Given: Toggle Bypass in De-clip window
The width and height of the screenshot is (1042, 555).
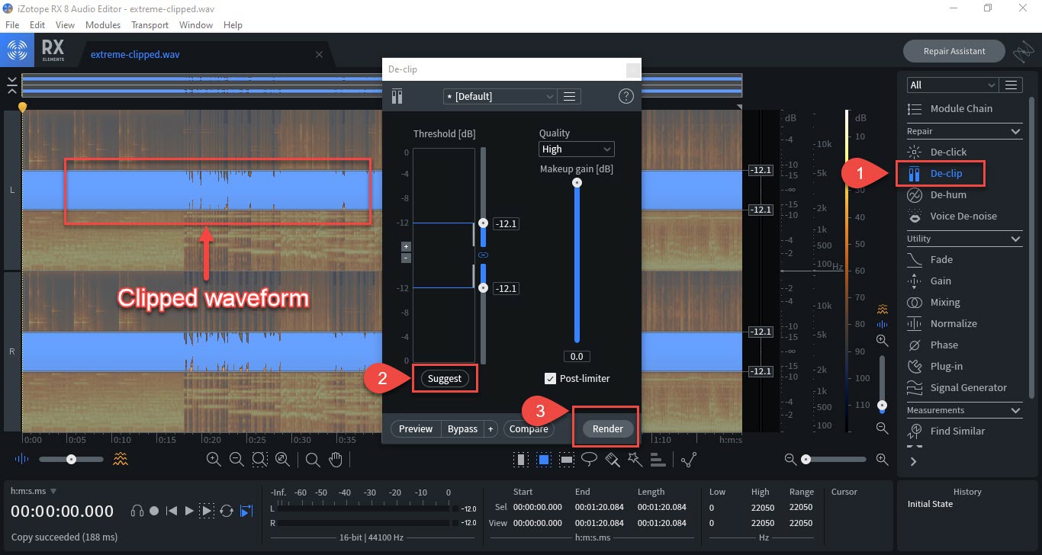Looking at the screenshot, I should point(462,428).
